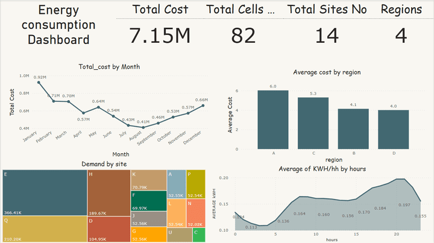Select the January data point on line chart
This screenshot has height=243, width=434.
point(39,83)
